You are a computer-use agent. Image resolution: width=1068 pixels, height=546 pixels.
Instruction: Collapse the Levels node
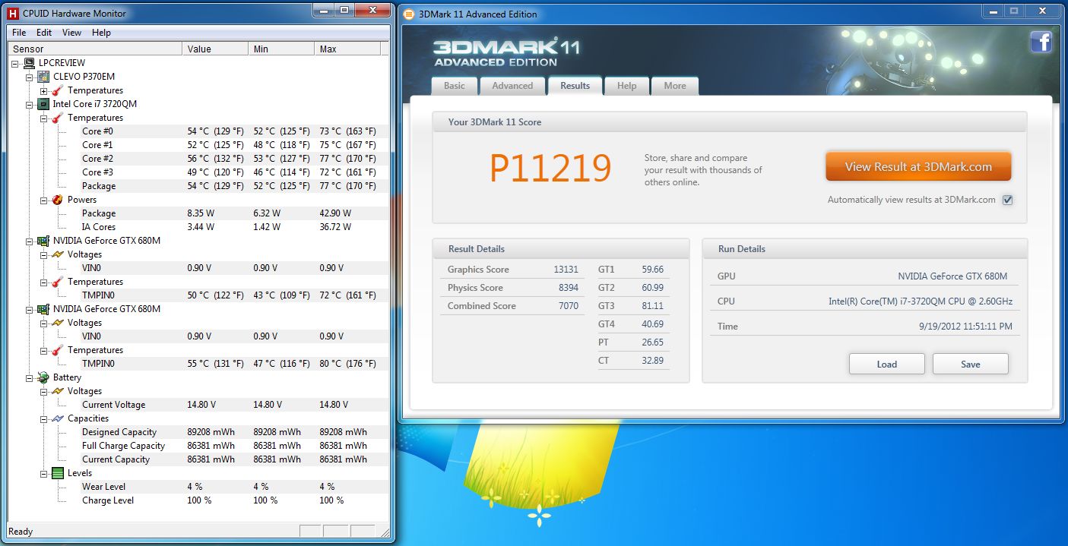coord(44,473)
